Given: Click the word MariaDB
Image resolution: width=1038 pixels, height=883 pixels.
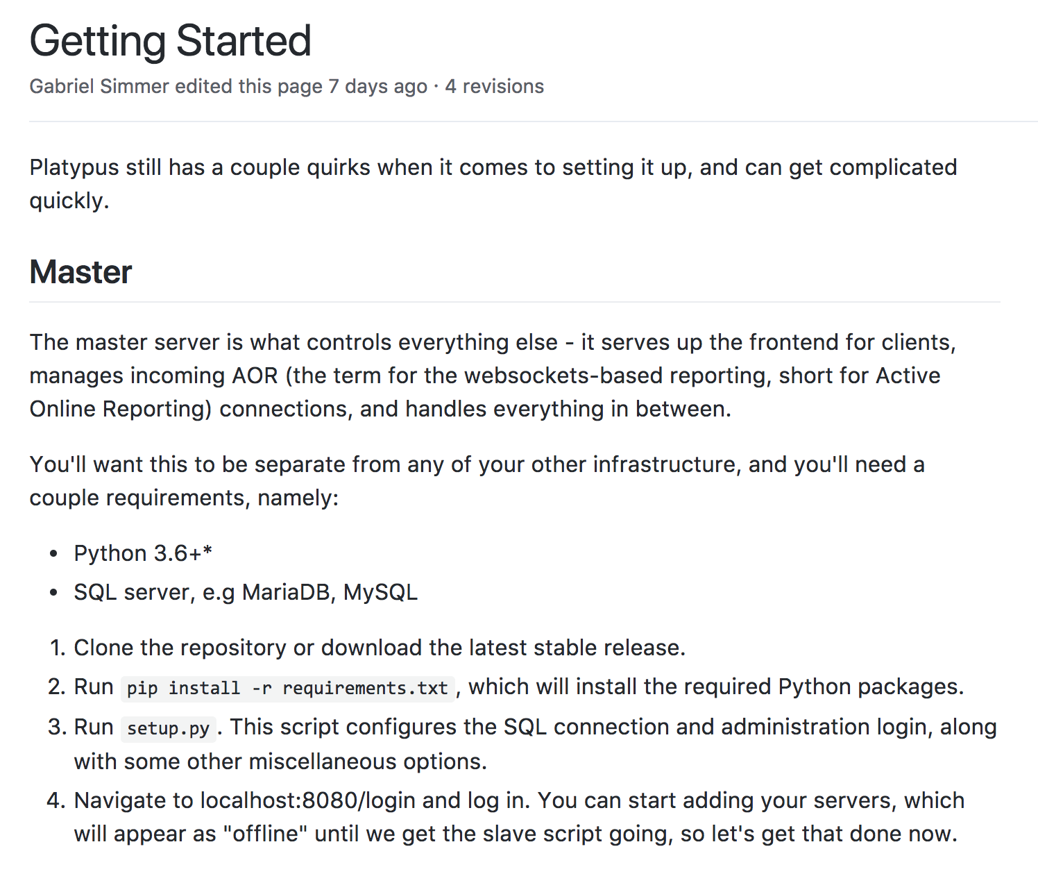Looking at the screenshot, I should click(289, 592).
